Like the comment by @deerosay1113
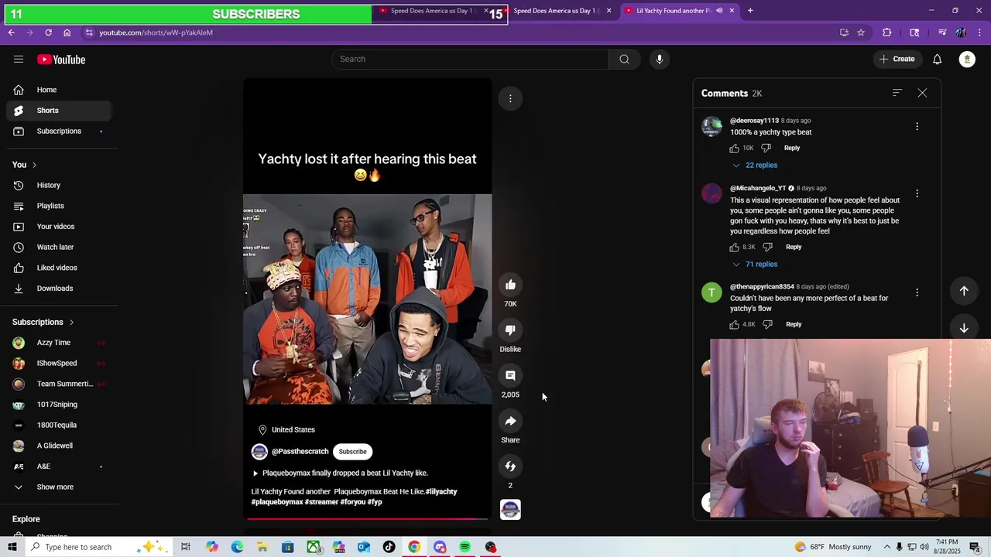The height and width of the screenshot is (557, 991). click(734, 148)
